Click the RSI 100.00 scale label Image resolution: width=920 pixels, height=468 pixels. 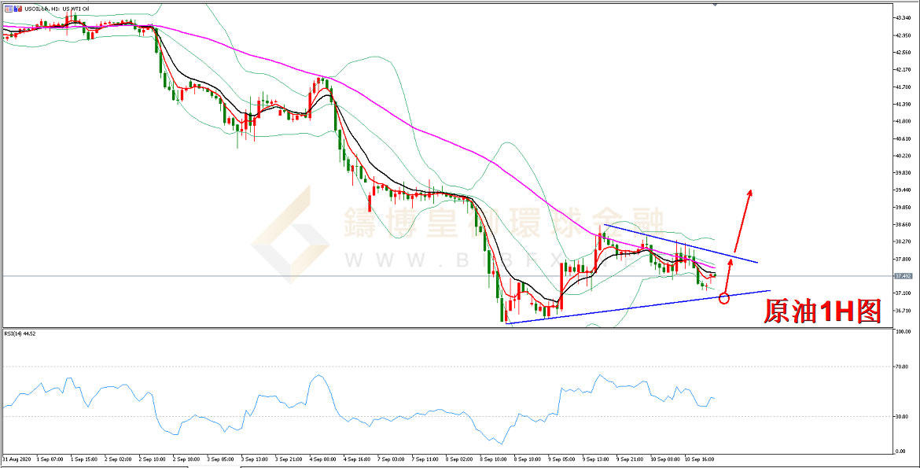903,332
